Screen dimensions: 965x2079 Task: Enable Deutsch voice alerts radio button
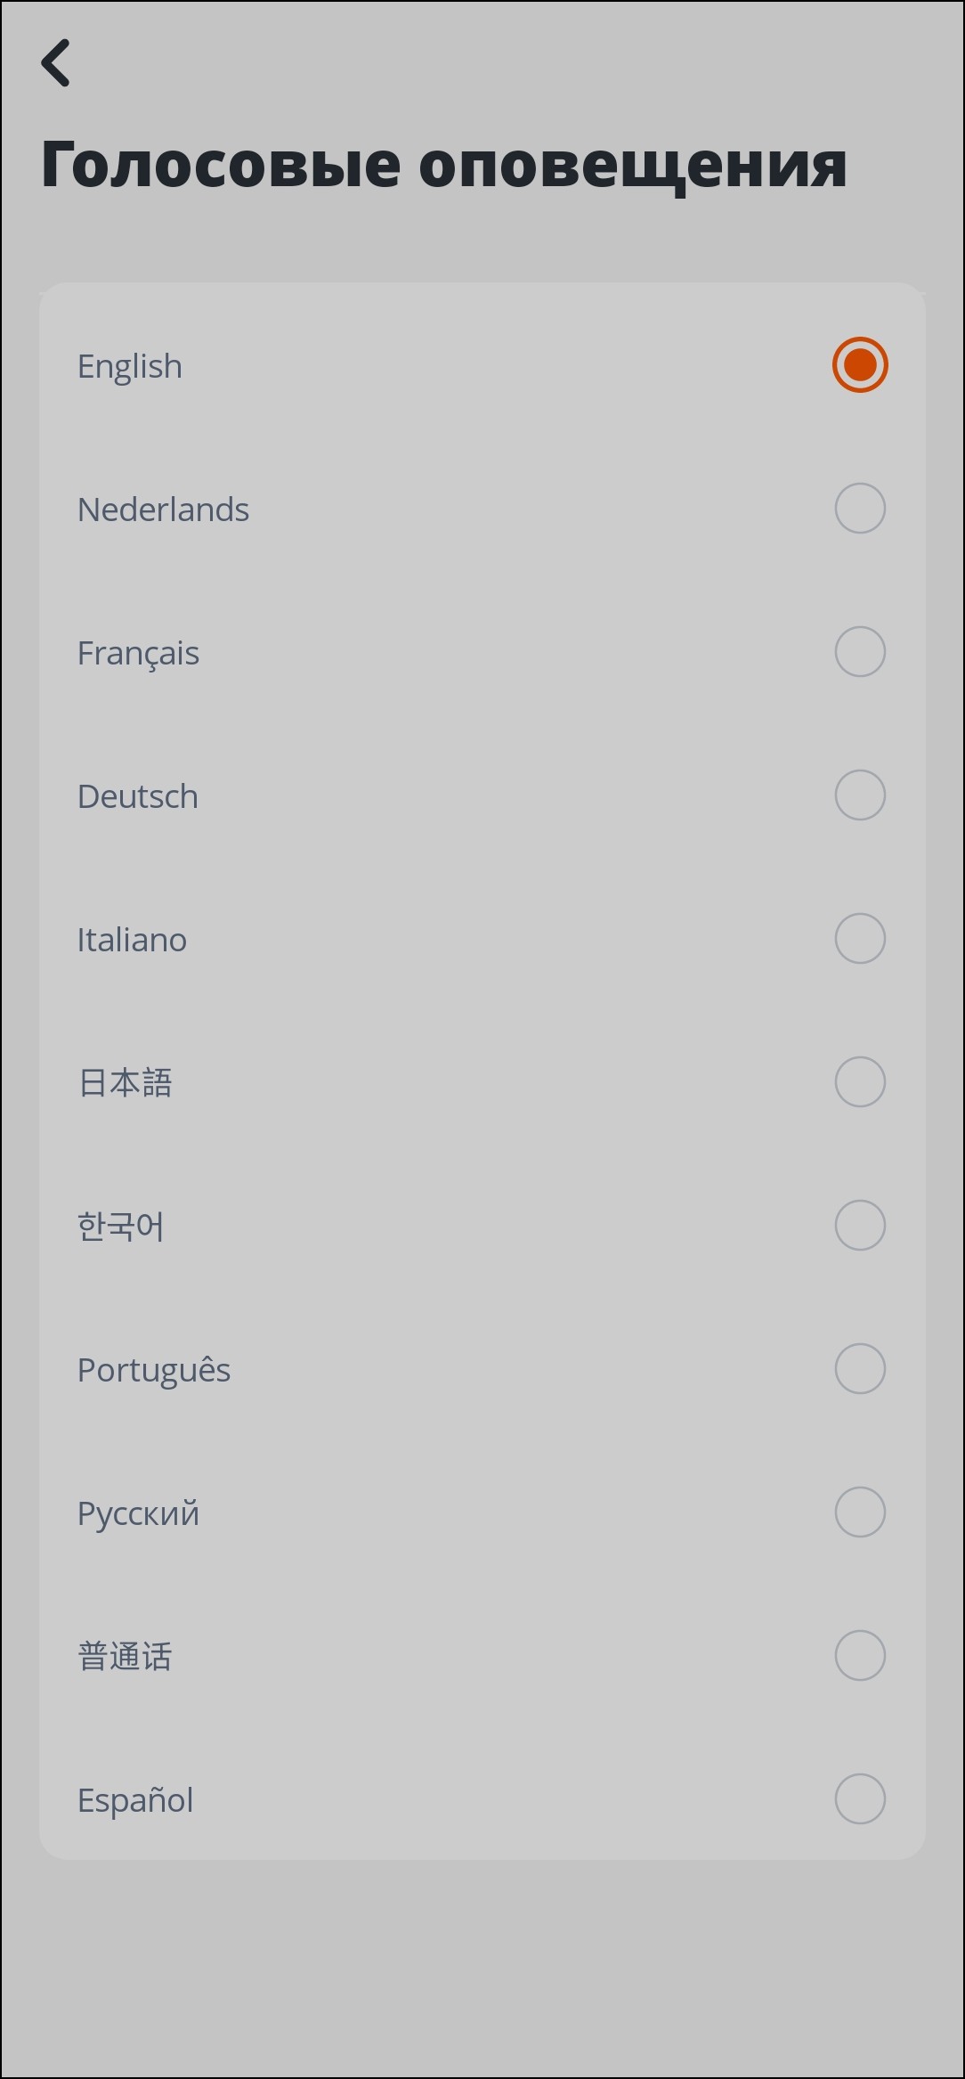859,795
